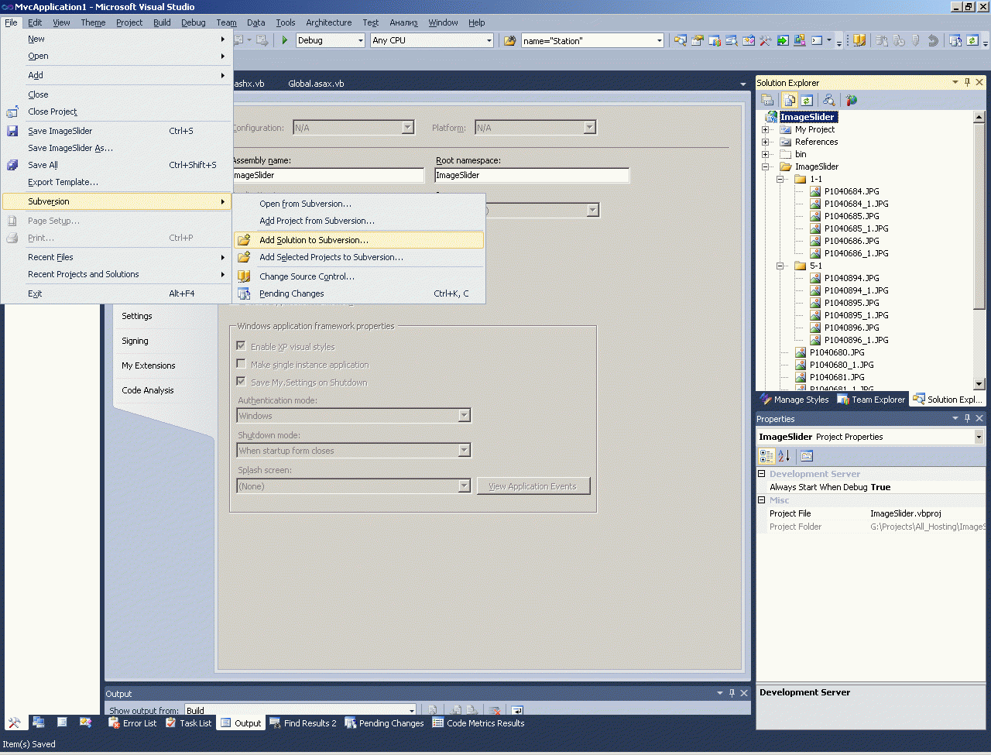Choose Add Solution to Subversion

[x=358, y=240]
